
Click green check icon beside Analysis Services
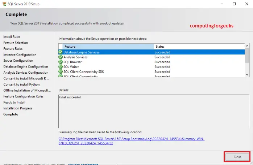(x=61, y=57)
